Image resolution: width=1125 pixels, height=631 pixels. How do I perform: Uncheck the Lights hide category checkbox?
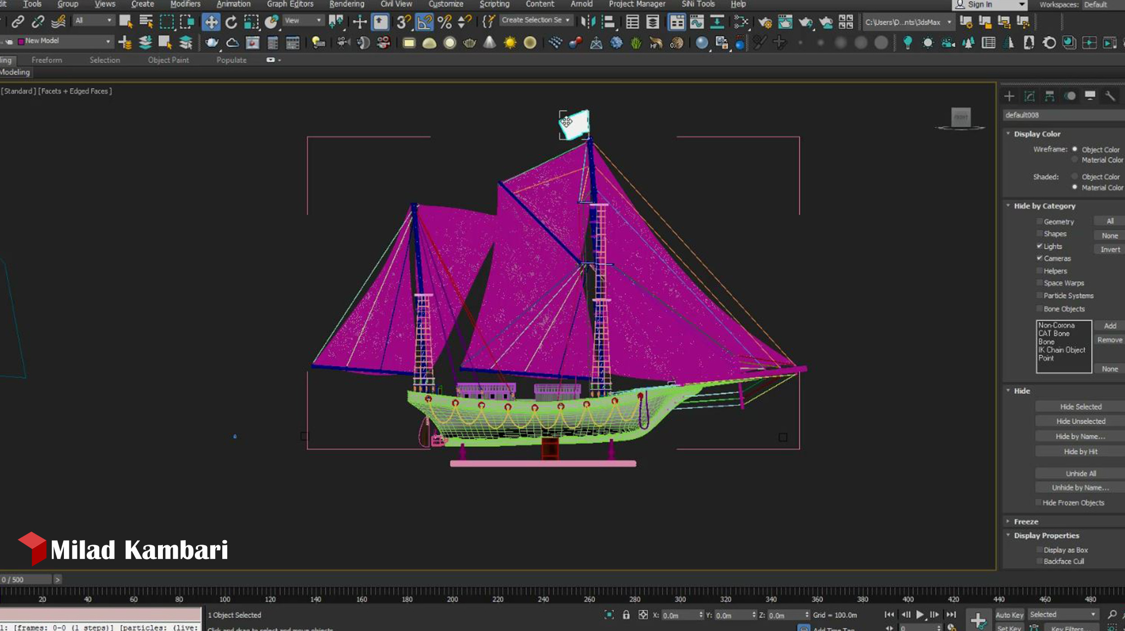click(1039, 246)
